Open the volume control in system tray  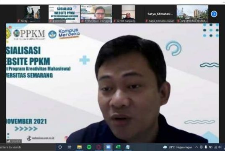coord(220,147)
